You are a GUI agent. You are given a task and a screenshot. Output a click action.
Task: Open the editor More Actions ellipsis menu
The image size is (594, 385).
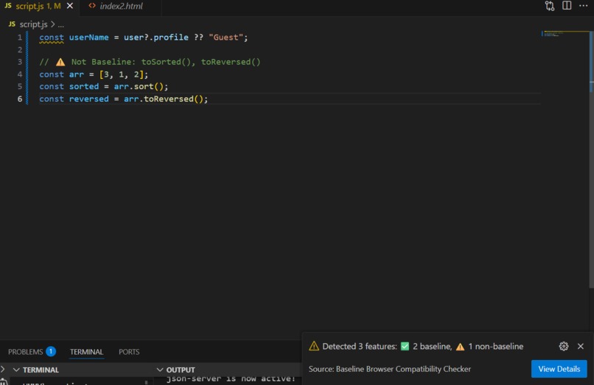[584, 5]
